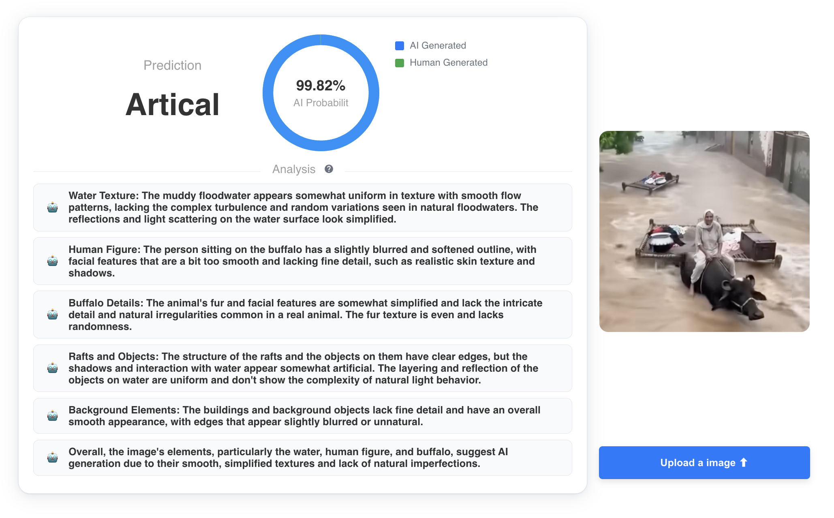Click the upward arrow icon in Upload button
Image resolution: width=834 pixels, height=518 pixels.
[x=744, y=462]
